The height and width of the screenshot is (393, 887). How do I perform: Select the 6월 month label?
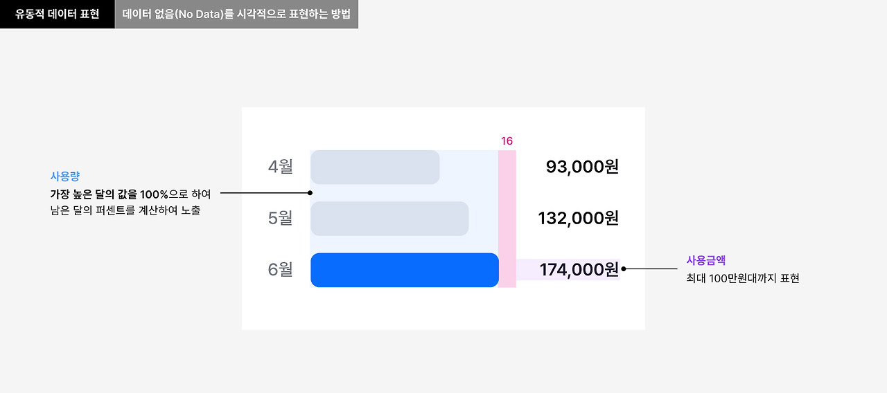281,270
